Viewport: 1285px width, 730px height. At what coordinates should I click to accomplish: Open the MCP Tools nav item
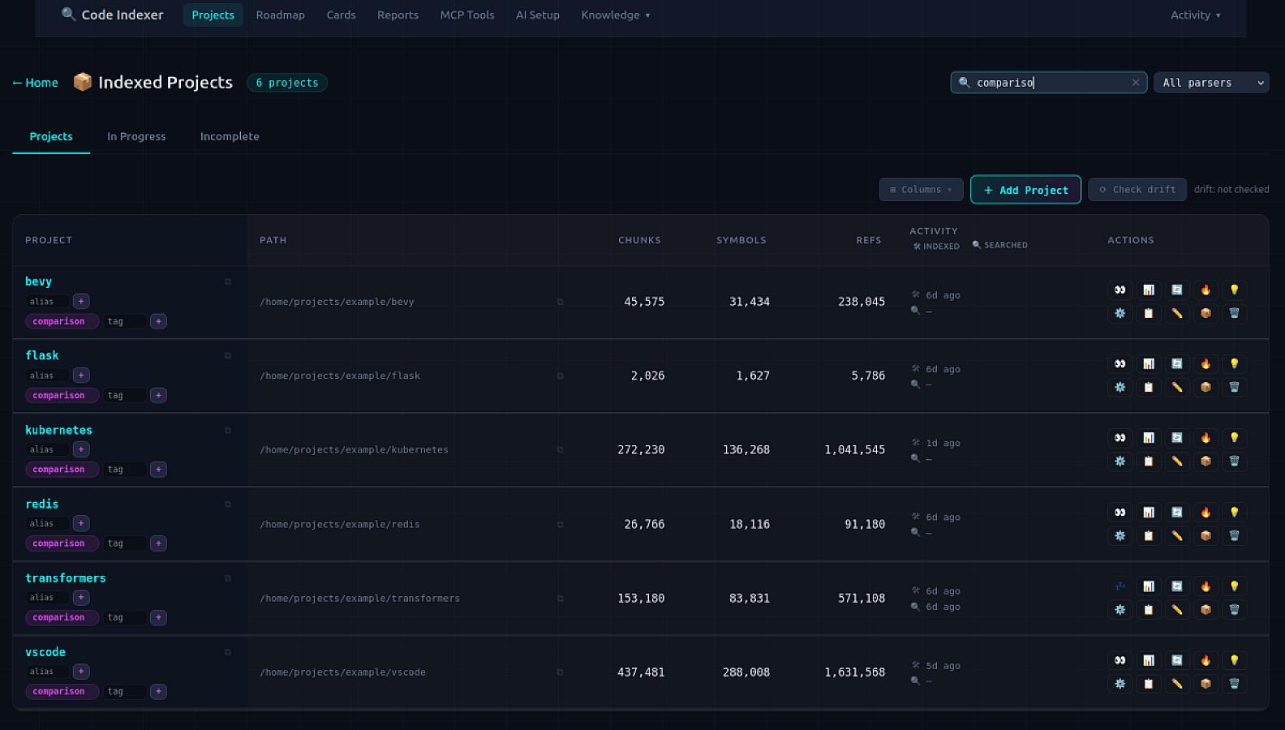467,15
